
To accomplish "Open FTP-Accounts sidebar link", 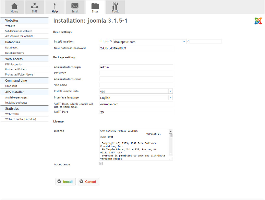I will coord(13,64).
